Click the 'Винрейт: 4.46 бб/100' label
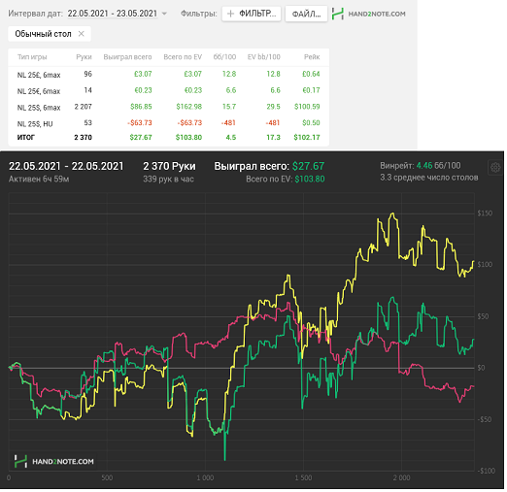Viewport: 507px width, 492px height. [x=421, y=166]
